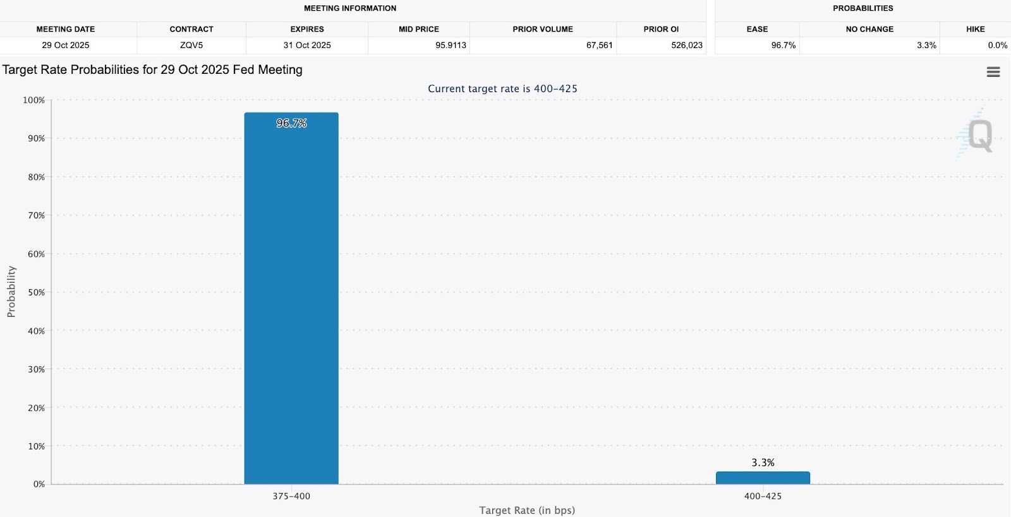Screen dimensions: 1011x517
Task: Click the 0.0% hike probability cell
Action: (x=997, y=45)
